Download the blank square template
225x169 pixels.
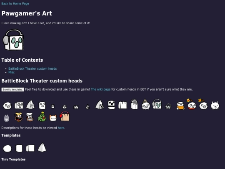(30, 148)
